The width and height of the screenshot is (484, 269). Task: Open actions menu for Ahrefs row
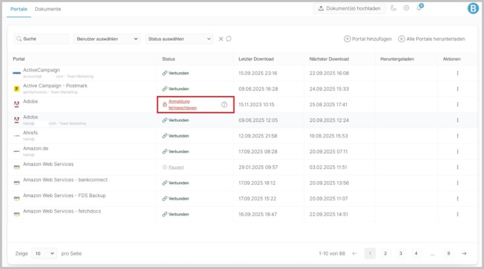[x=458, y=136]
